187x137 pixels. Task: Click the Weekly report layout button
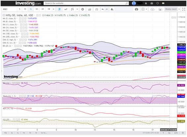[x=171, y=9]
